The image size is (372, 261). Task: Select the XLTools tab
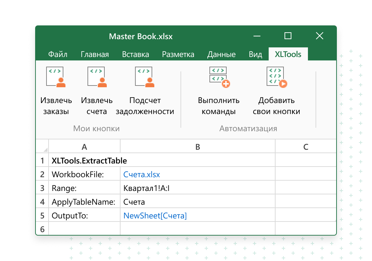point(288,54)
